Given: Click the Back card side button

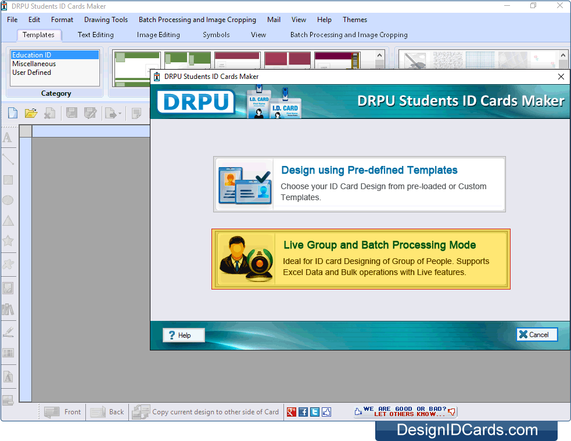Looking at the screenshot, I should click(x=107, y=412).
